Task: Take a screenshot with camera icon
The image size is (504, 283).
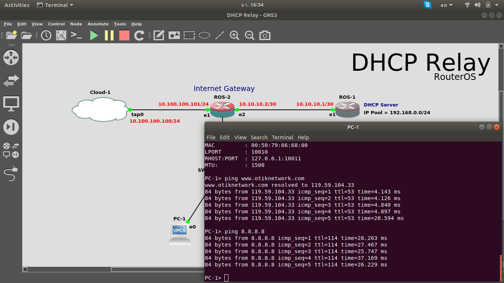Action: tap(265, 35)
